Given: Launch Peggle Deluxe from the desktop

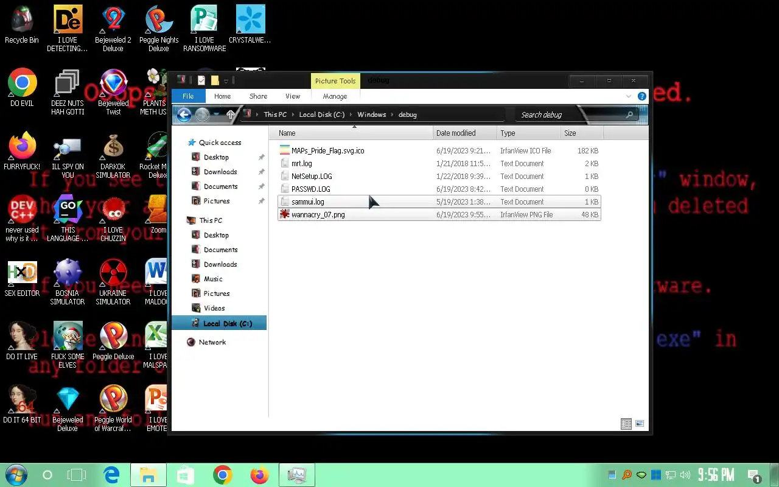Looking at the screenshot, I should tap(113, 341).
